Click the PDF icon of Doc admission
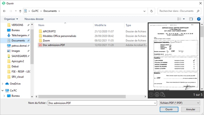Viewport: 204px width, 115px height. click(x=40, y=45)
